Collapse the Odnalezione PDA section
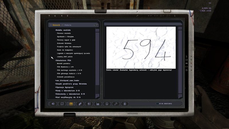 pyautogui.click(x=64, y=60)
